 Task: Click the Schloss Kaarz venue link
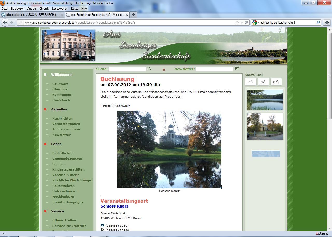[x=114, y=206]
